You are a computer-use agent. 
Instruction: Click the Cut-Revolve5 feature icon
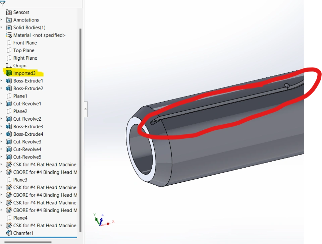pos(9,157)
